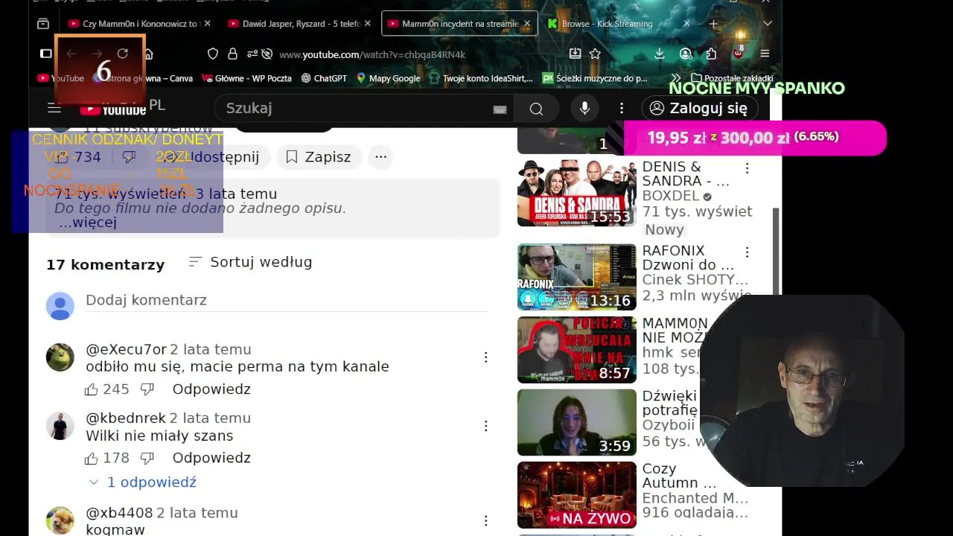Open @eXecu7or channel avatar
The height and width of the screenshot is (536, 953).
60,357
